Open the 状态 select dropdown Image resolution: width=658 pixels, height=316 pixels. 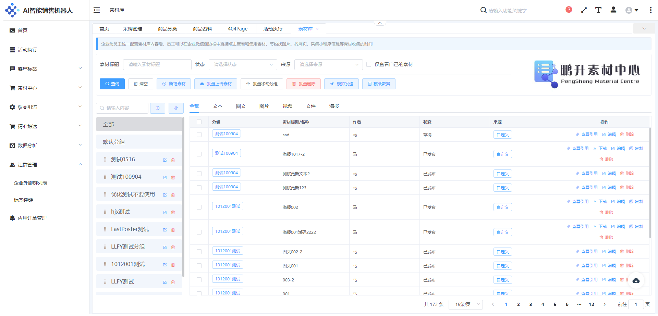243,65
